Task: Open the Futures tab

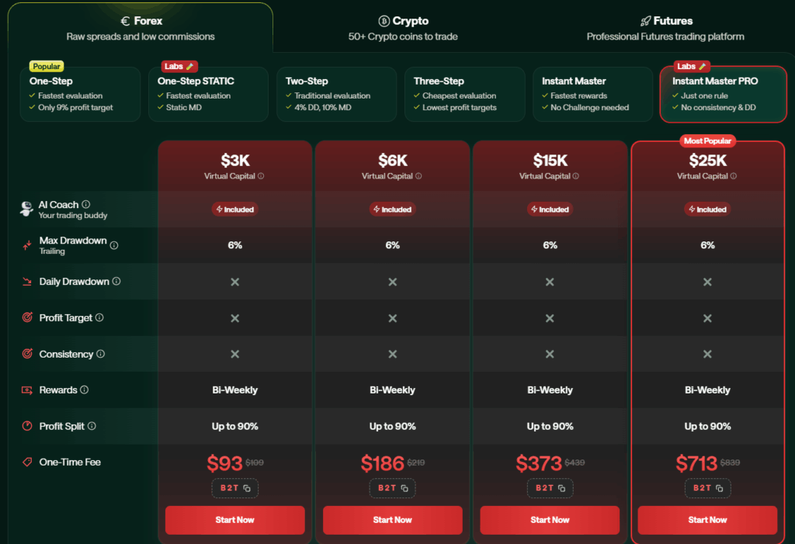Action: click(x=665, y=28)
